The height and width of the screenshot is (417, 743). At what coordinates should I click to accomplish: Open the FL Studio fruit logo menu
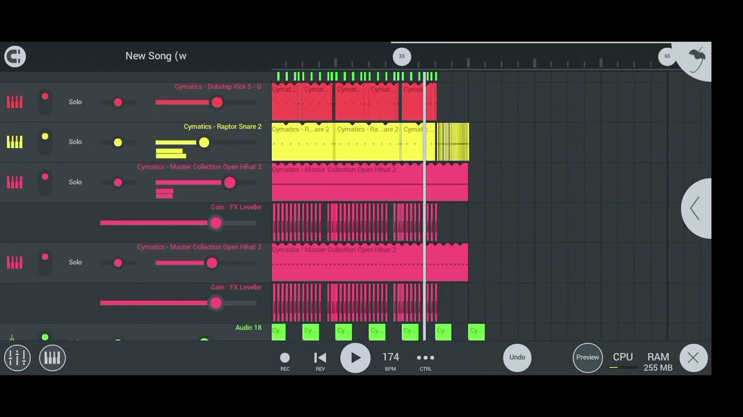696,59
